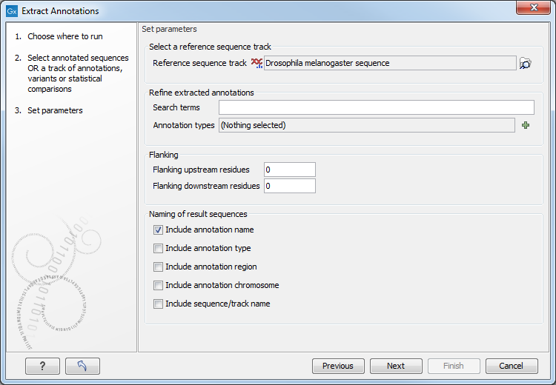The image size is (556, 385).
Task: Close the Extract Annotations dialog
Action: tap(533, 7)
